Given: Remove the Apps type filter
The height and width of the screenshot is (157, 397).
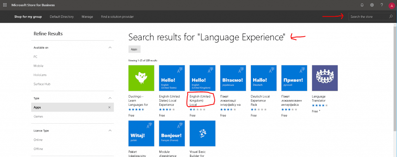Looking at the screenshot, I should click(109, 107).
